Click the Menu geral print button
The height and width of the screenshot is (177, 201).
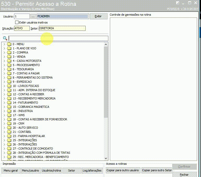(11, 170)
